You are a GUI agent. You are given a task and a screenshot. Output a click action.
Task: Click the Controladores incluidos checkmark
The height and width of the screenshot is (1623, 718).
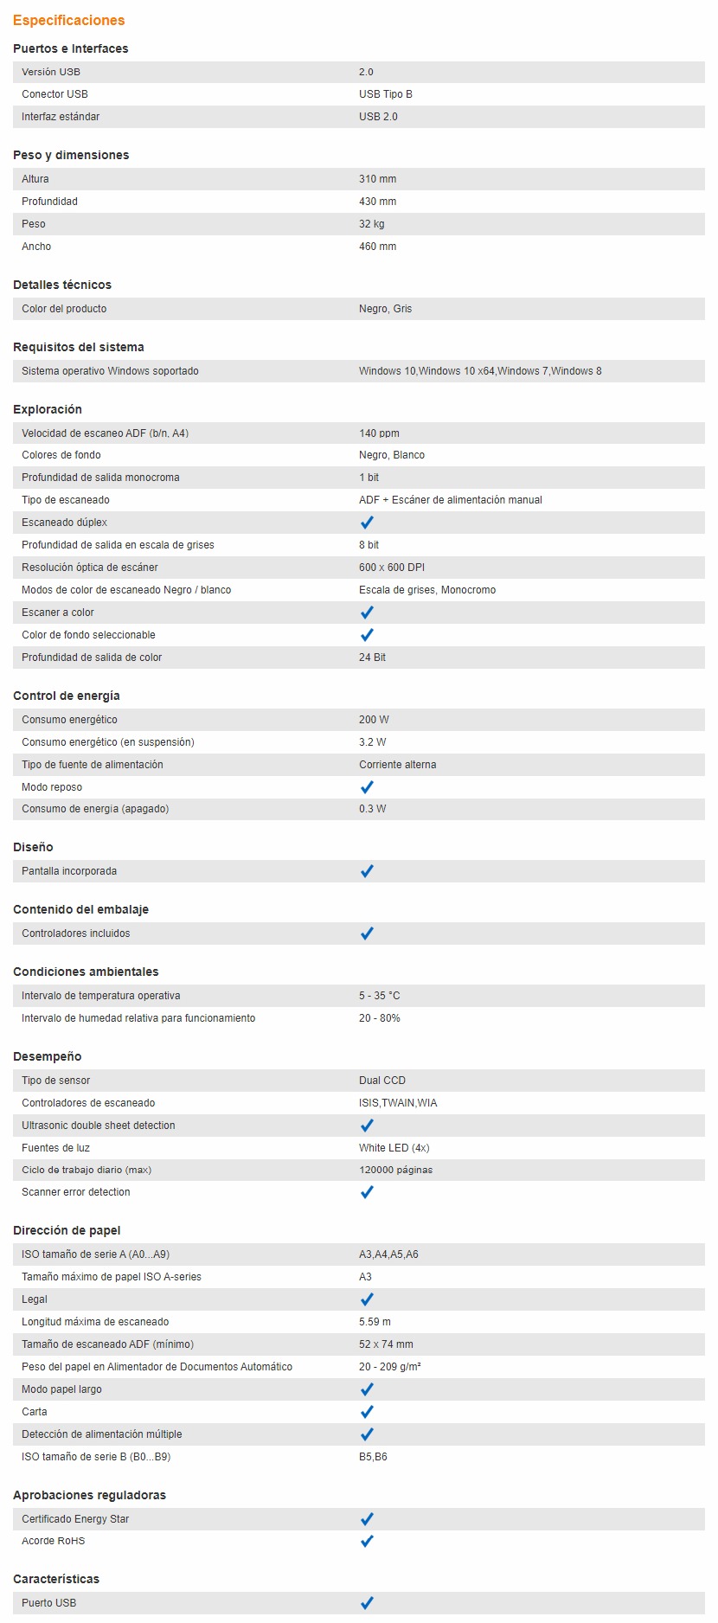[x=367, y=933]
